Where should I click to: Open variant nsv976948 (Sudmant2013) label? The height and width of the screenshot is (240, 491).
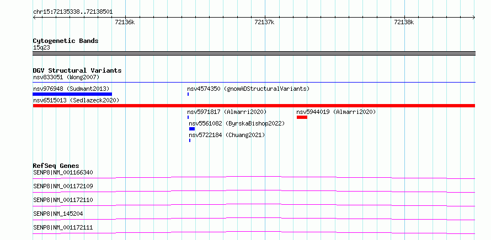(71, 89)
